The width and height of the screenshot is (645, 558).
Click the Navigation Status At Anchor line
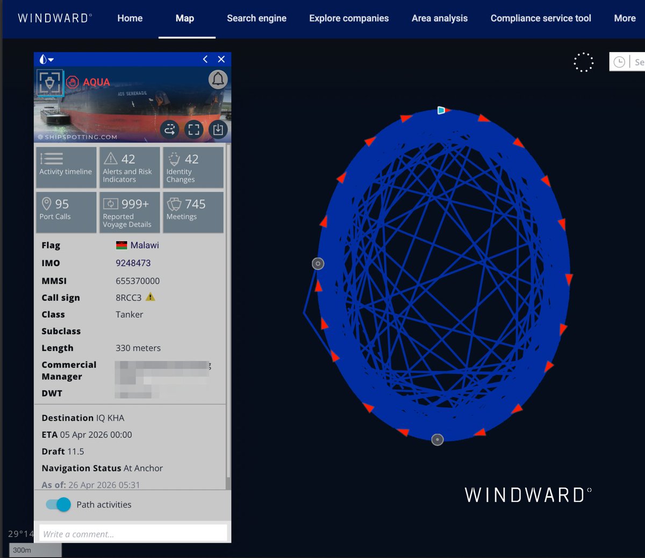click(102, 468)
